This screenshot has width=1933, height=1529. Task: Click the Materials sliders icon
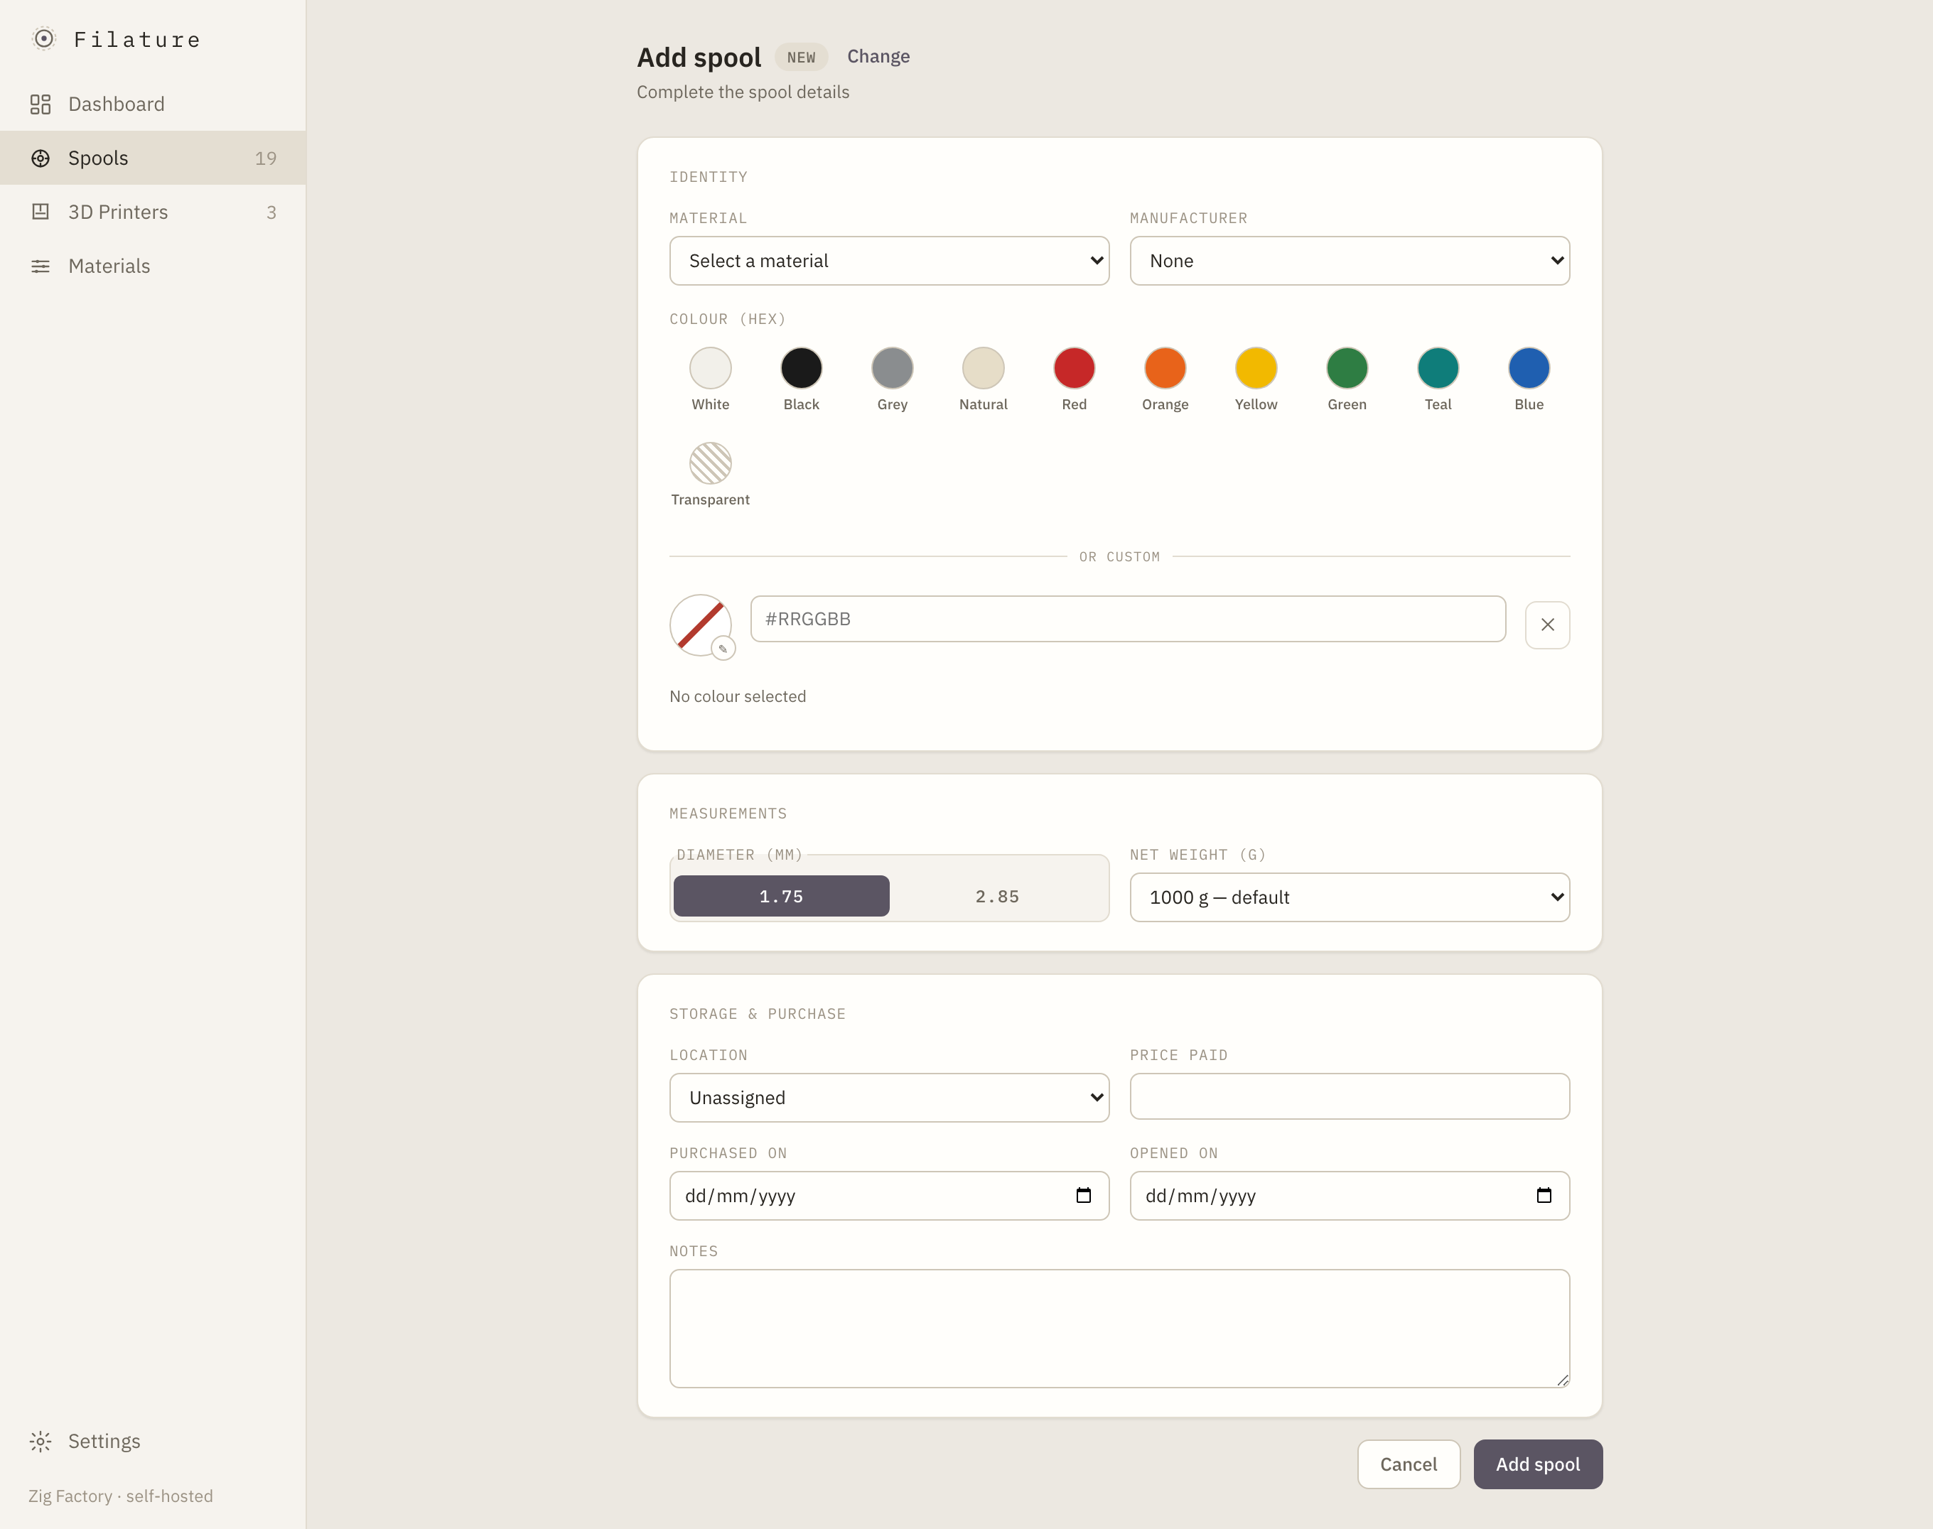point(41,266)
